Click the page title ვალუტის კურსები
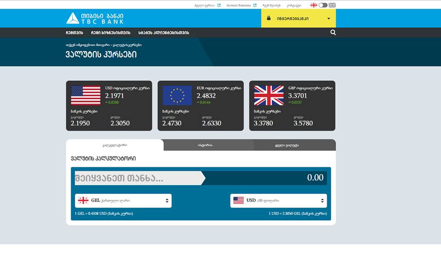The height and width of the screenshot is (254, 441). point(101,55)
